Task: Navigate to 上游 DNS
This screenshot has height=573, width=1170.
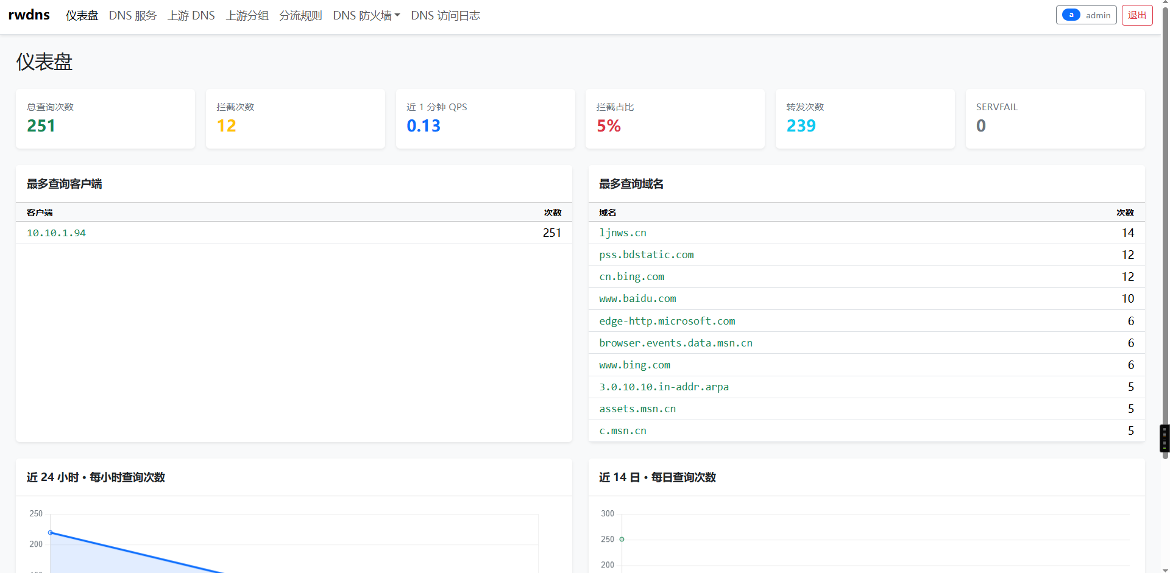Action: point(191,16)
